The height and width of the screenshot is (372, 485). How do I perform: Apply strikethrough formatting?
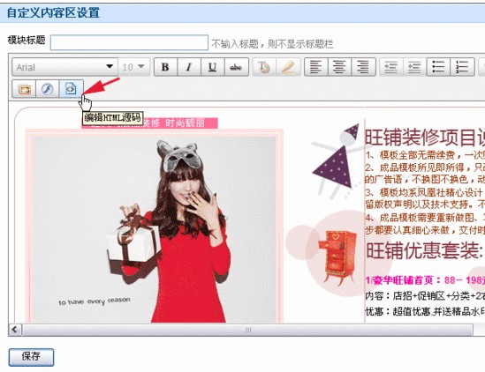tap(236, 67)
